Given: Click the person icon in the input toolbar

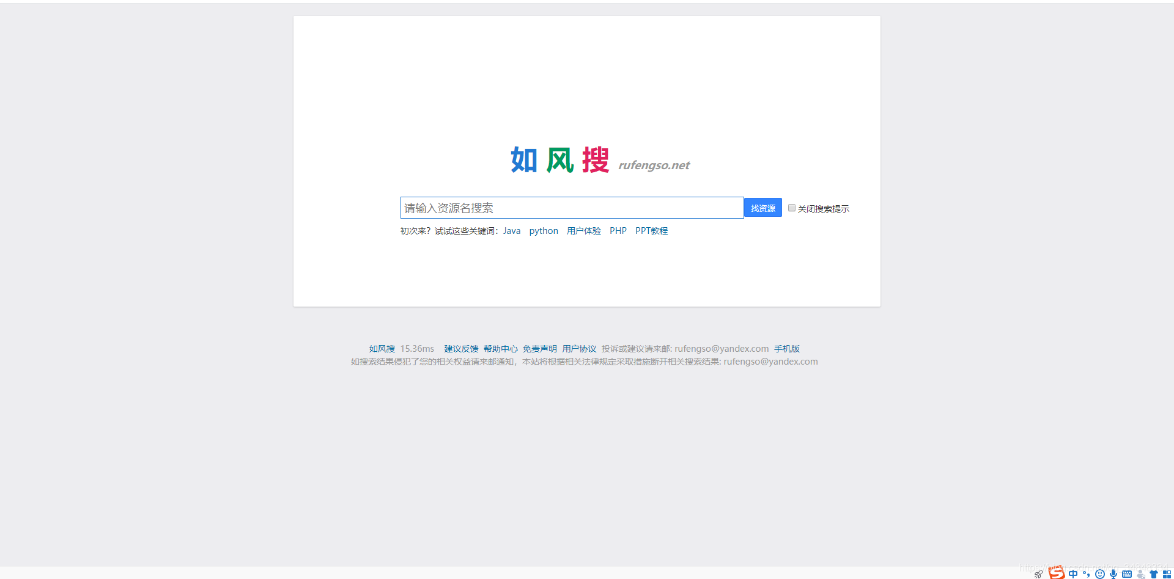Looking at the screenshot, I should pos(1141,574).
